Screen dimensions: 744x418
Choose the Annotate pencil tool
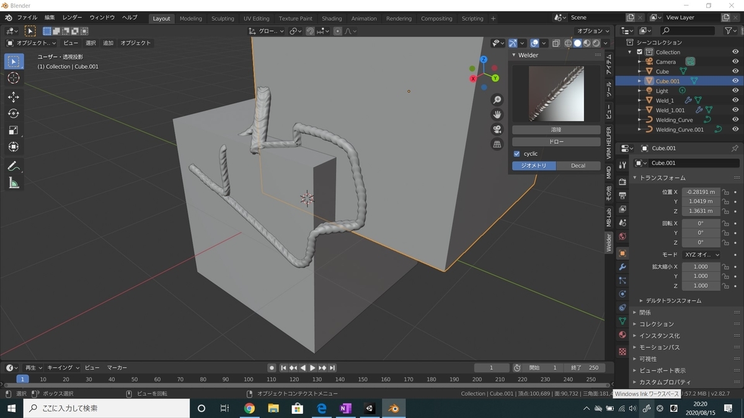click(x=14, y=166)
